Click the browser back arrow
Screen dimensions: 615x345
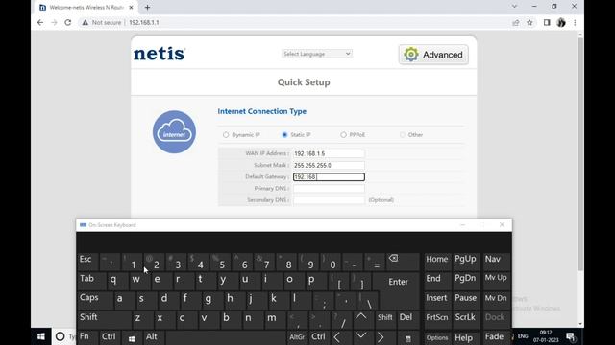click(40, 23)
